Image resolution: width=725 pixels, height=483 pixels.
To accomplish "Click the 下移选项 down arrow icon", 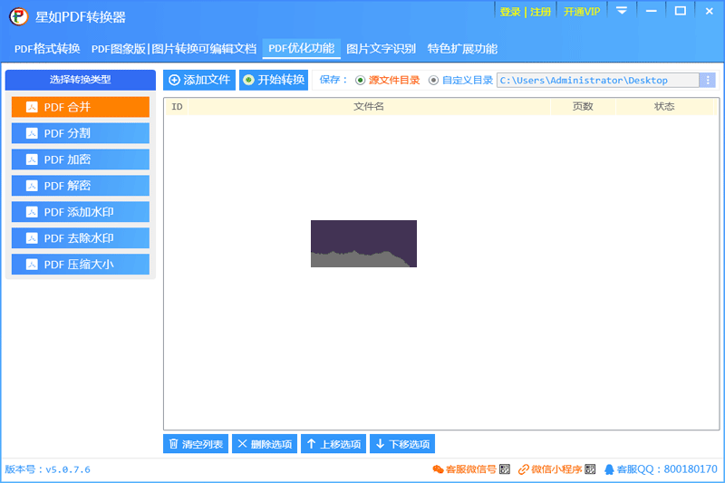I will pyautogui.click(x=380, y=444).
